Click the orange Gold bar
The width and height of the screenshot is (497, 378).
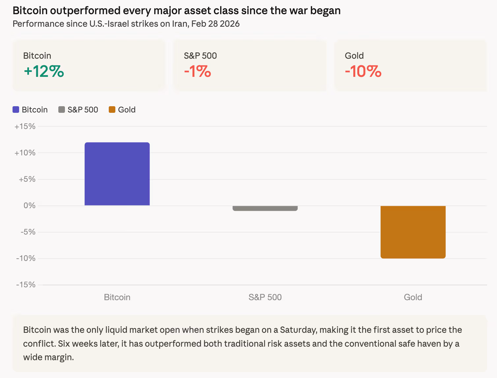[413, 232]
